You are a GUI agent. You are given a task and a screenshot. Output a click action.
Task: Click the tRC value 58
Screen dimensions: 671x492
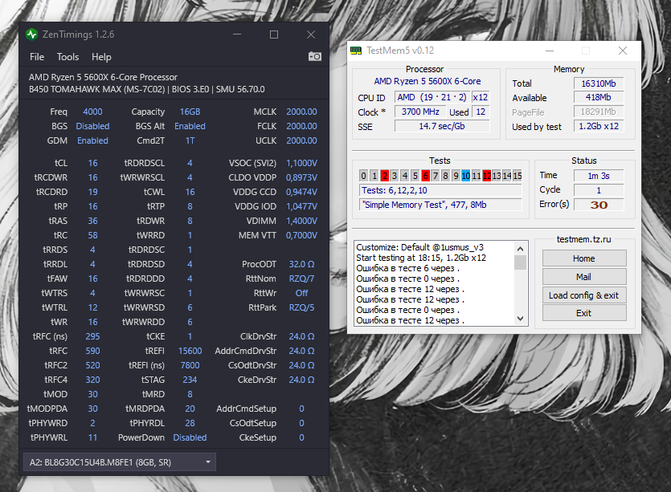click(93, 235)
